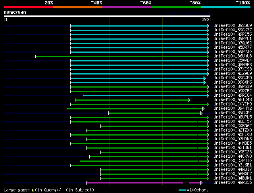254x193 pixels.
Task: Open the UniRef100_C0BN62 hit
Action: click(233, 126)
